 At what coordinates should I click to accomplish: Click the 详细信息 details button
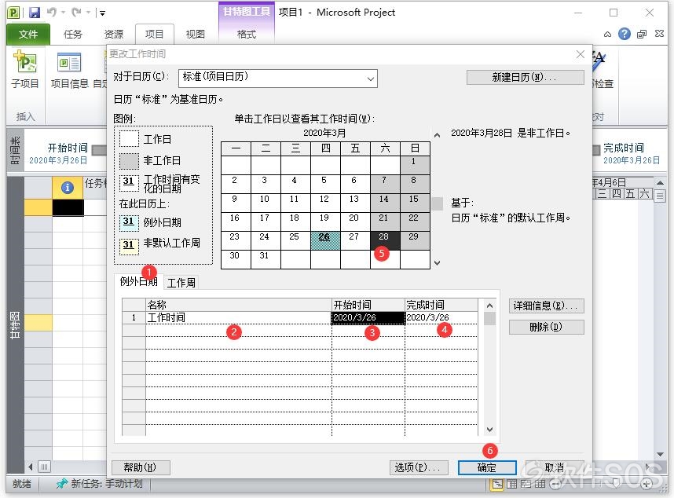[x=546, y=306]
